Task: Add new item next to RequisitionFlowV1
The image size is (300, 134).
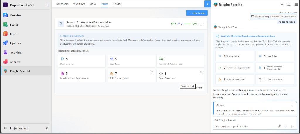Action: coord(47,5)
